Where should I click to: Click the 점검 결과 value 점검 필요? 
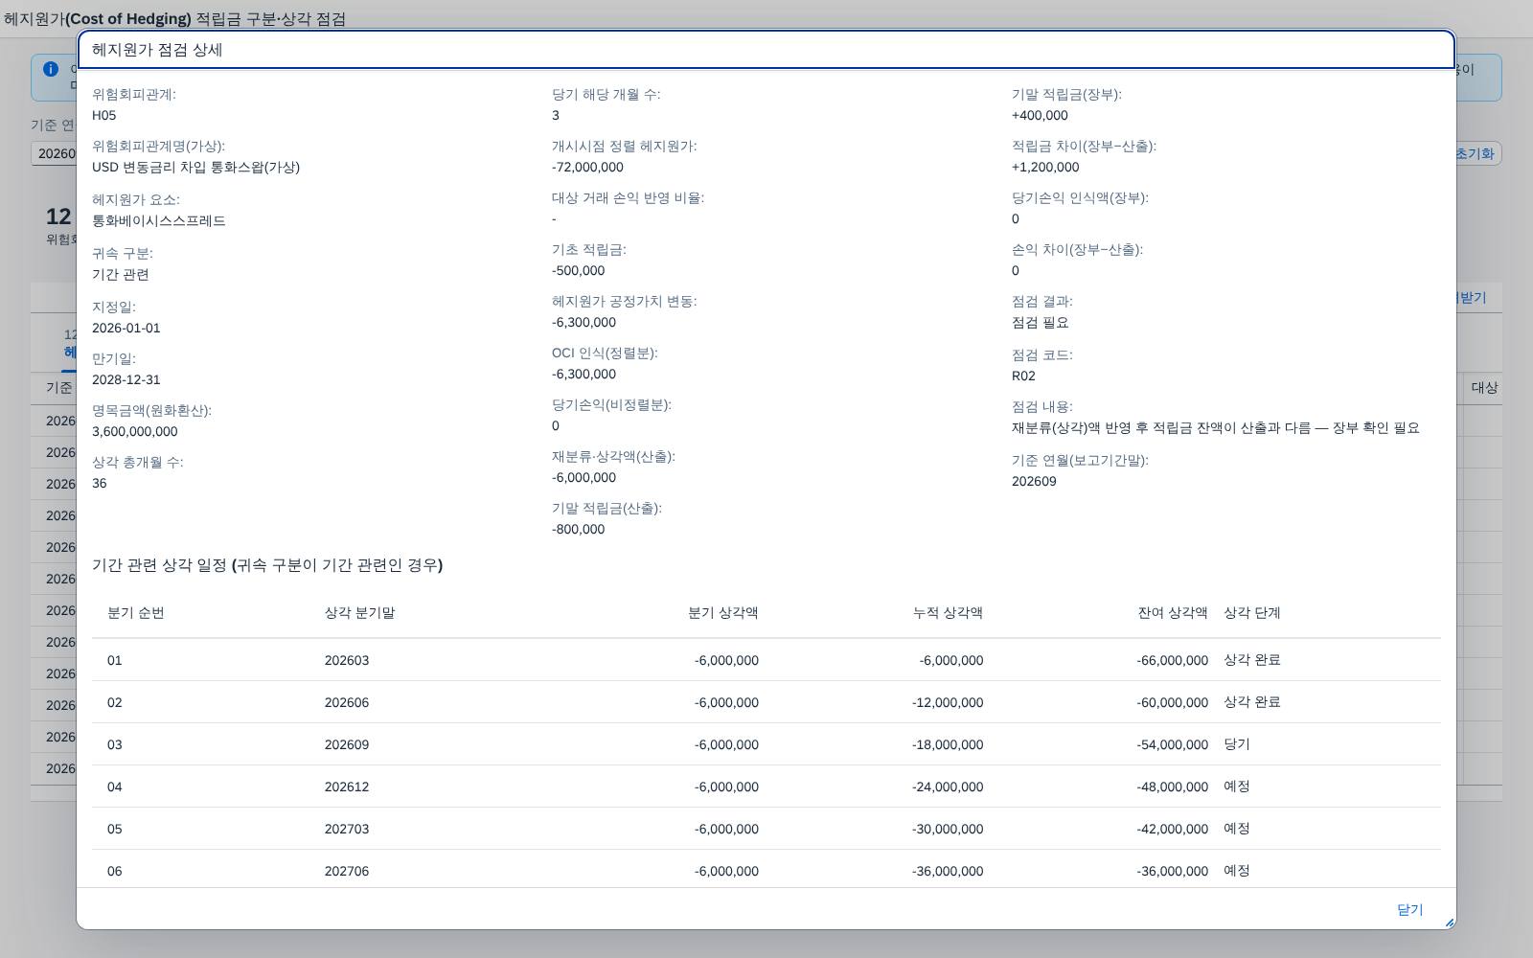1041,322
